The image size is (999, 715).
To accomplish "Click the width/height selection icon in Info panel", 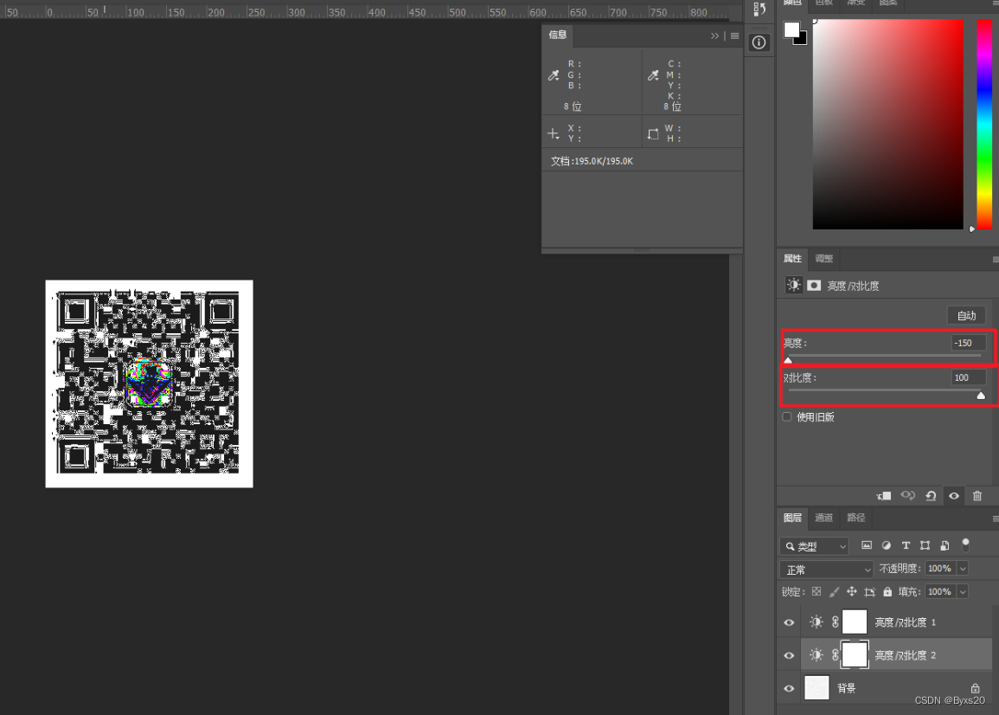I will 653,134.
